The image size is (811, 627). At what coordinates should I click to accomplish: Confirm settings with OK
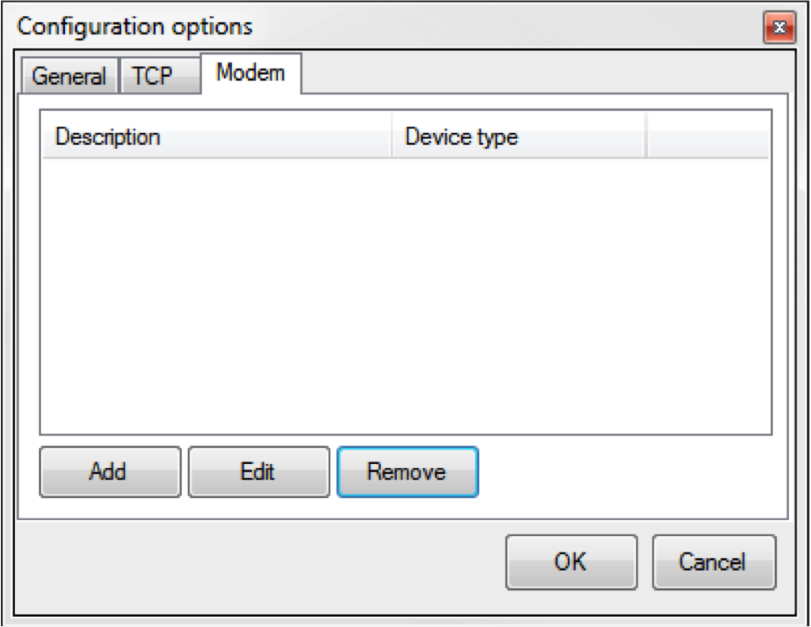571,562
